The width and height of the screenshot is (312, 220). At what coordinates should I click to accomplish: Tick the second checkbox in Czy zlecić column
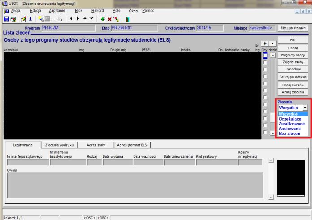point(265,62)
